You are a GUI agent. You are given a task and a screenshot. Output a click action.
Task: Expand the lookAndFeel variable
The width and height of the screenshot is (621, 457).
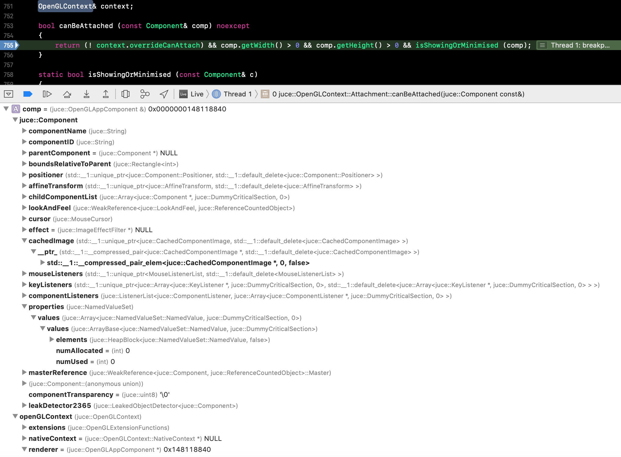click(24, 208)
